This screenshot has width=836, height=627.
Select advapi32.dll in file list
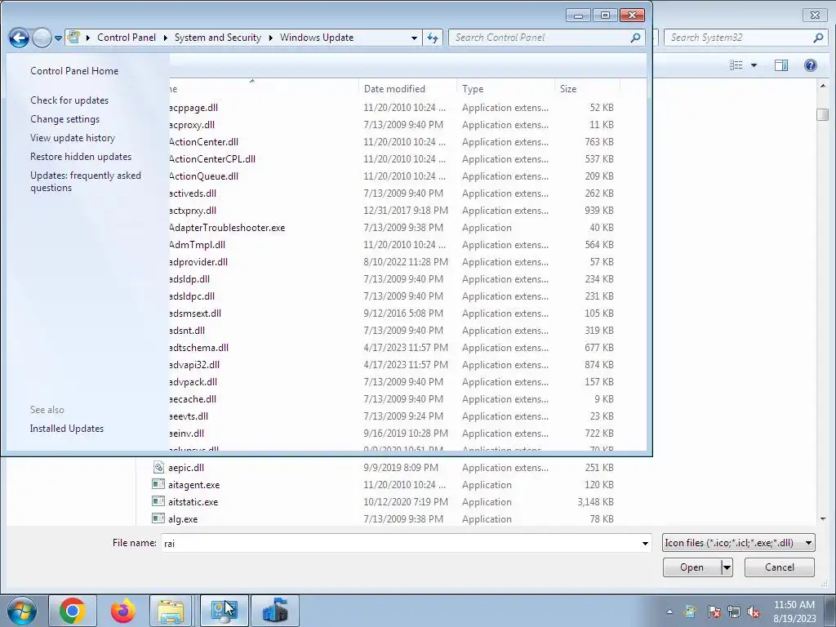coord(194,365)
